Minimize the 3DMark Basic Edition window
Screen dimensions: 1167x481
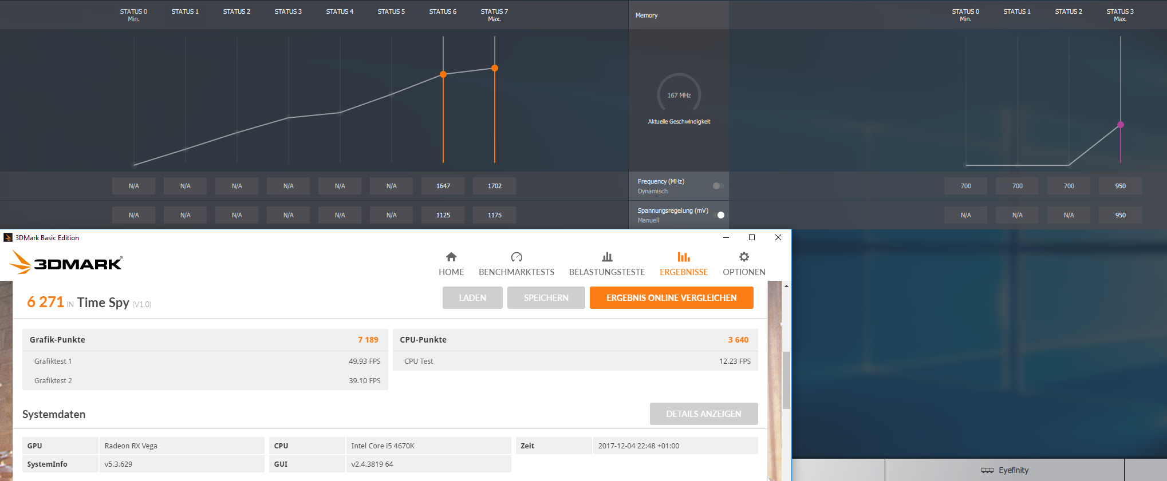tap(726, 237)
